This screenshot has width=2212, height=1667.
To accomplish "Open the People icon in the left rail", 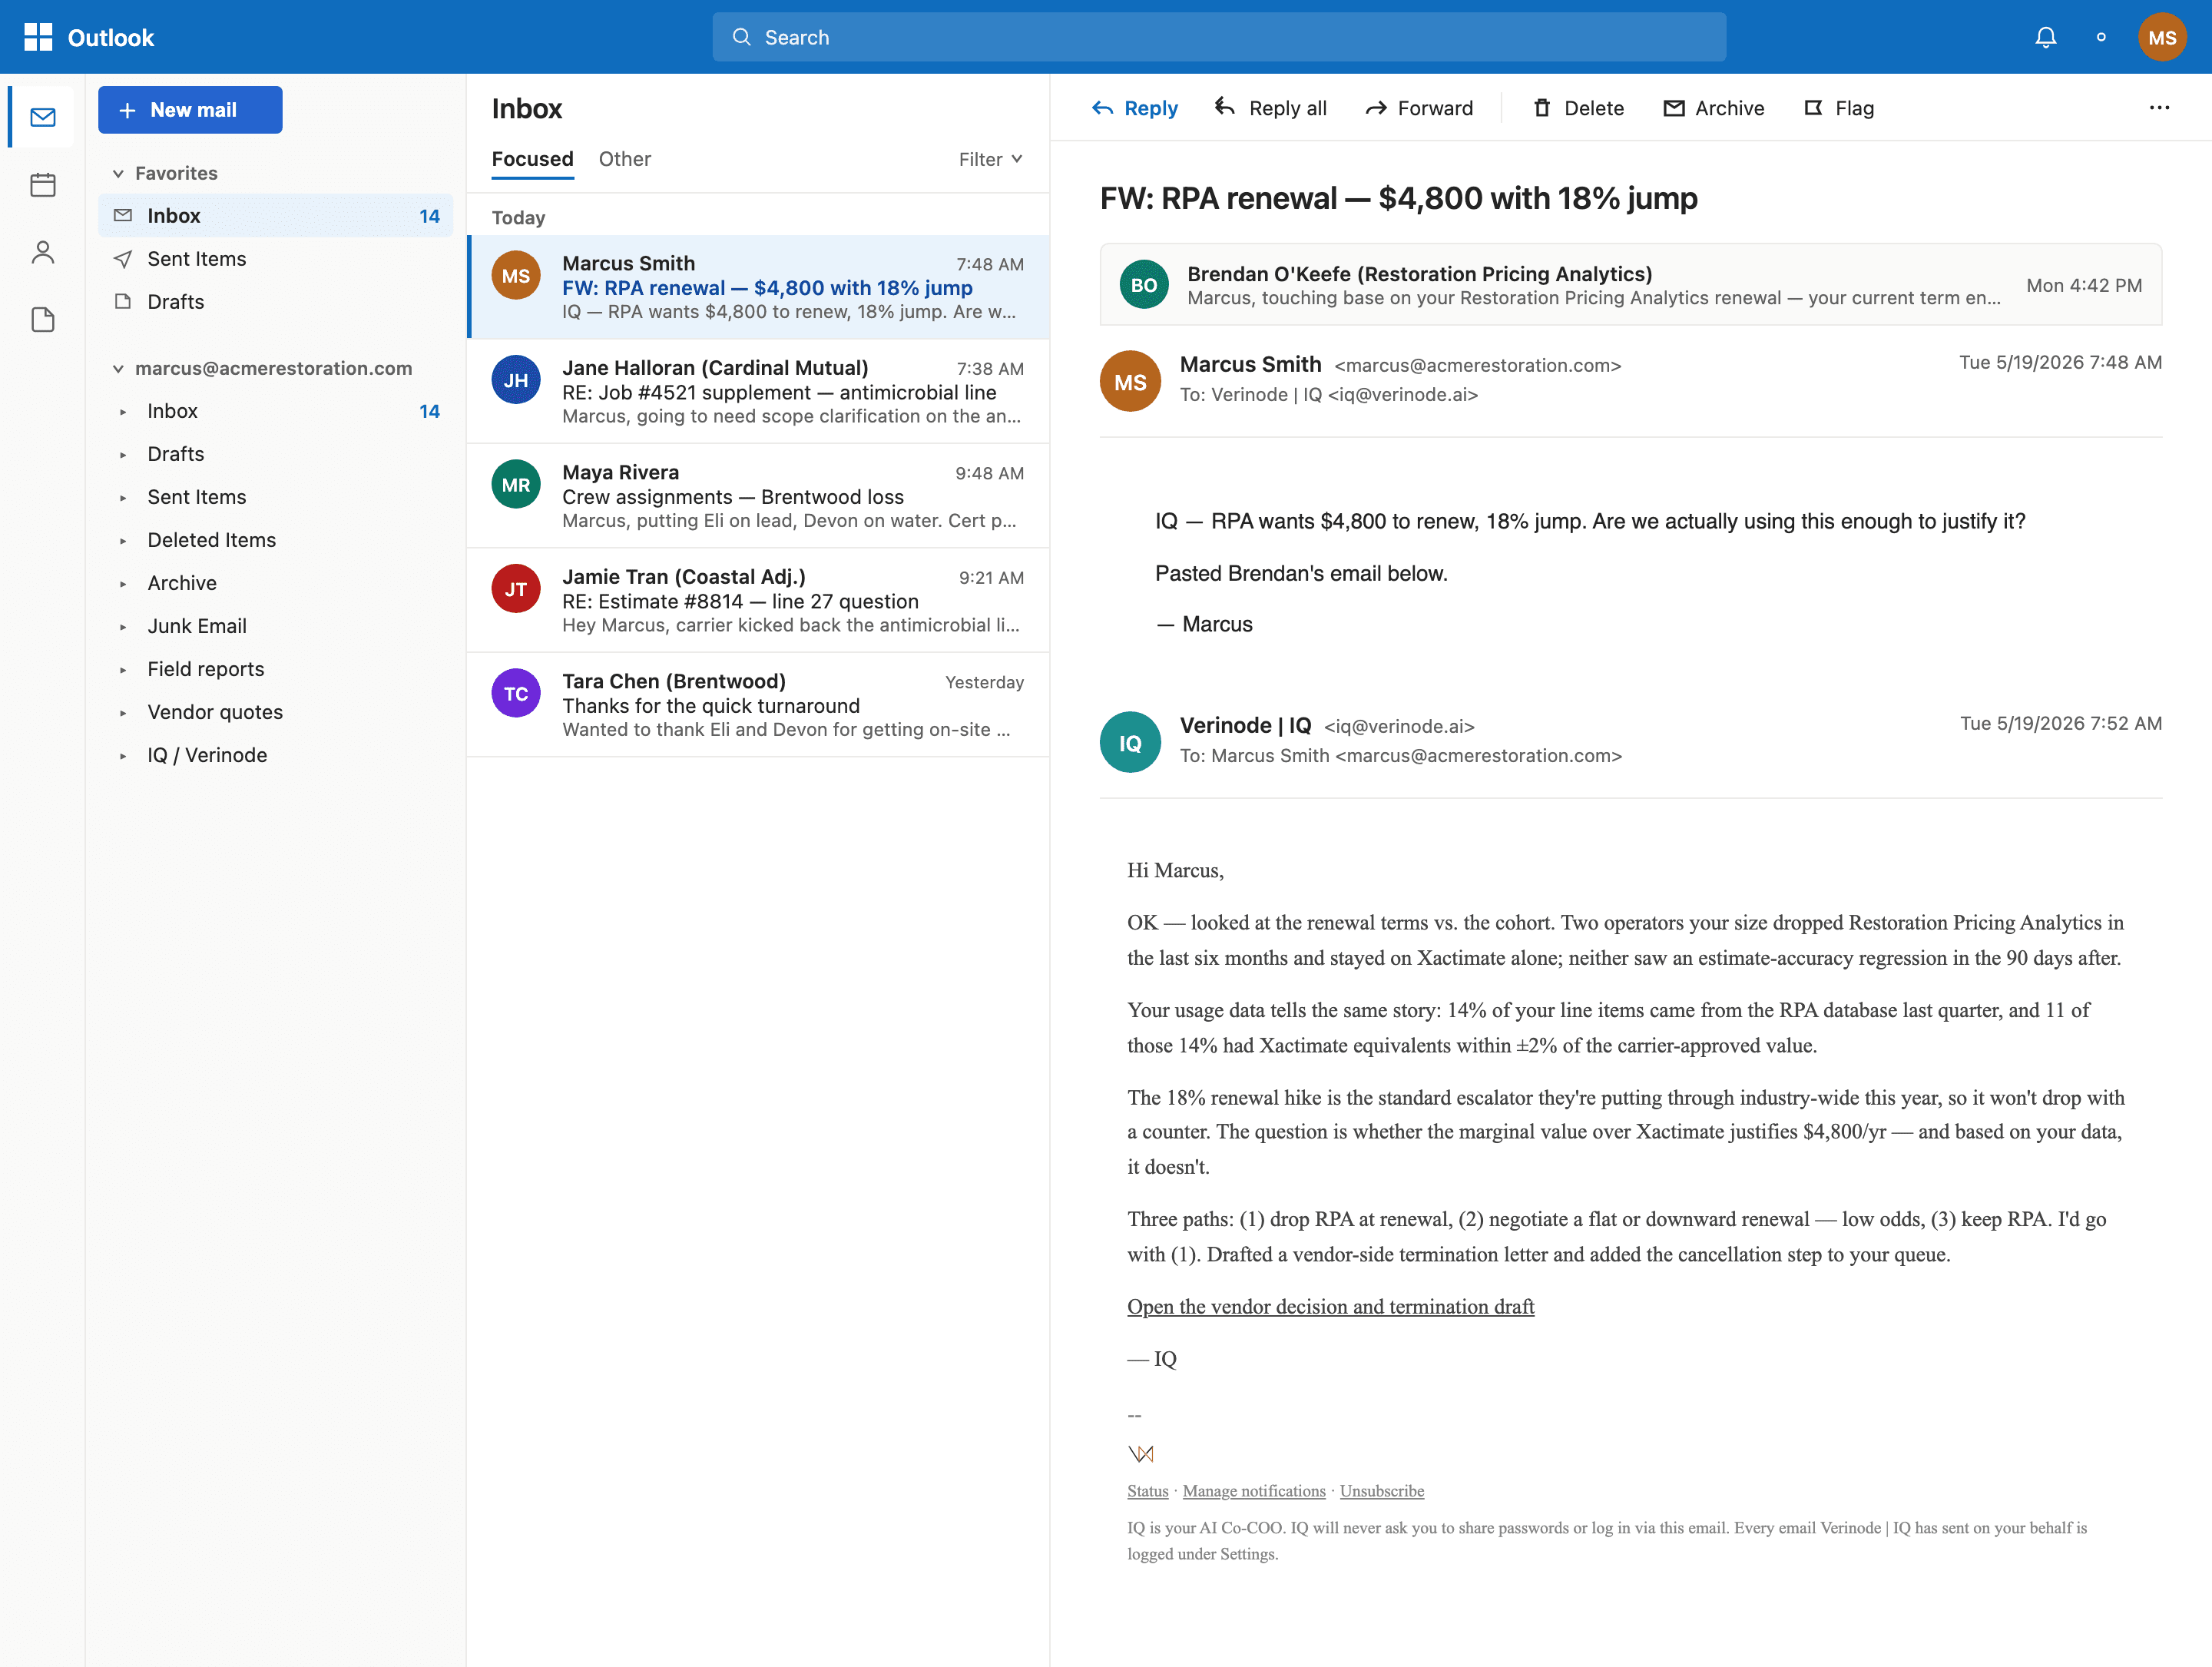I will pos(42,252).
